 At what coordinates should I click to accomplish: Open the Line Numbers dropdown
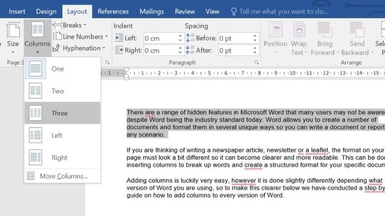coord(81,36)
